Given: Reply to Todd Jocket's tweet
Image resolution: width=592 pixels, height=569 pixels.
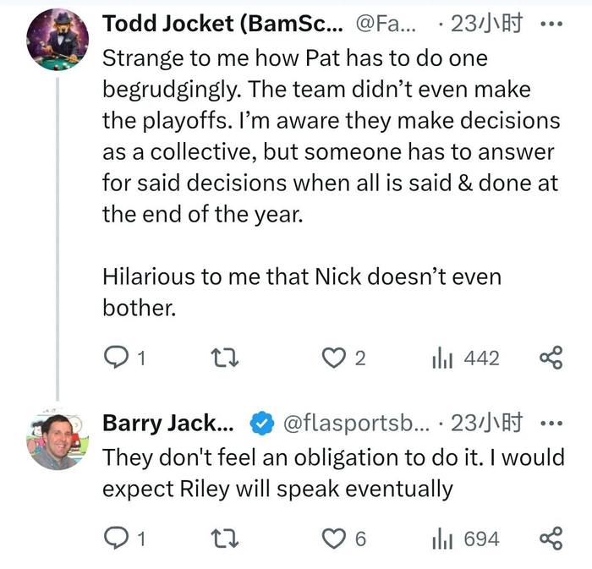Looking at the screenshot, I should point(114,358).
